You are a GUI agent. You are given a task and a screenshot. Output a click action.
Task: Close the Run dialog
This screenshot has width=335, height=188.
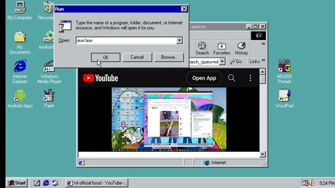184,9
